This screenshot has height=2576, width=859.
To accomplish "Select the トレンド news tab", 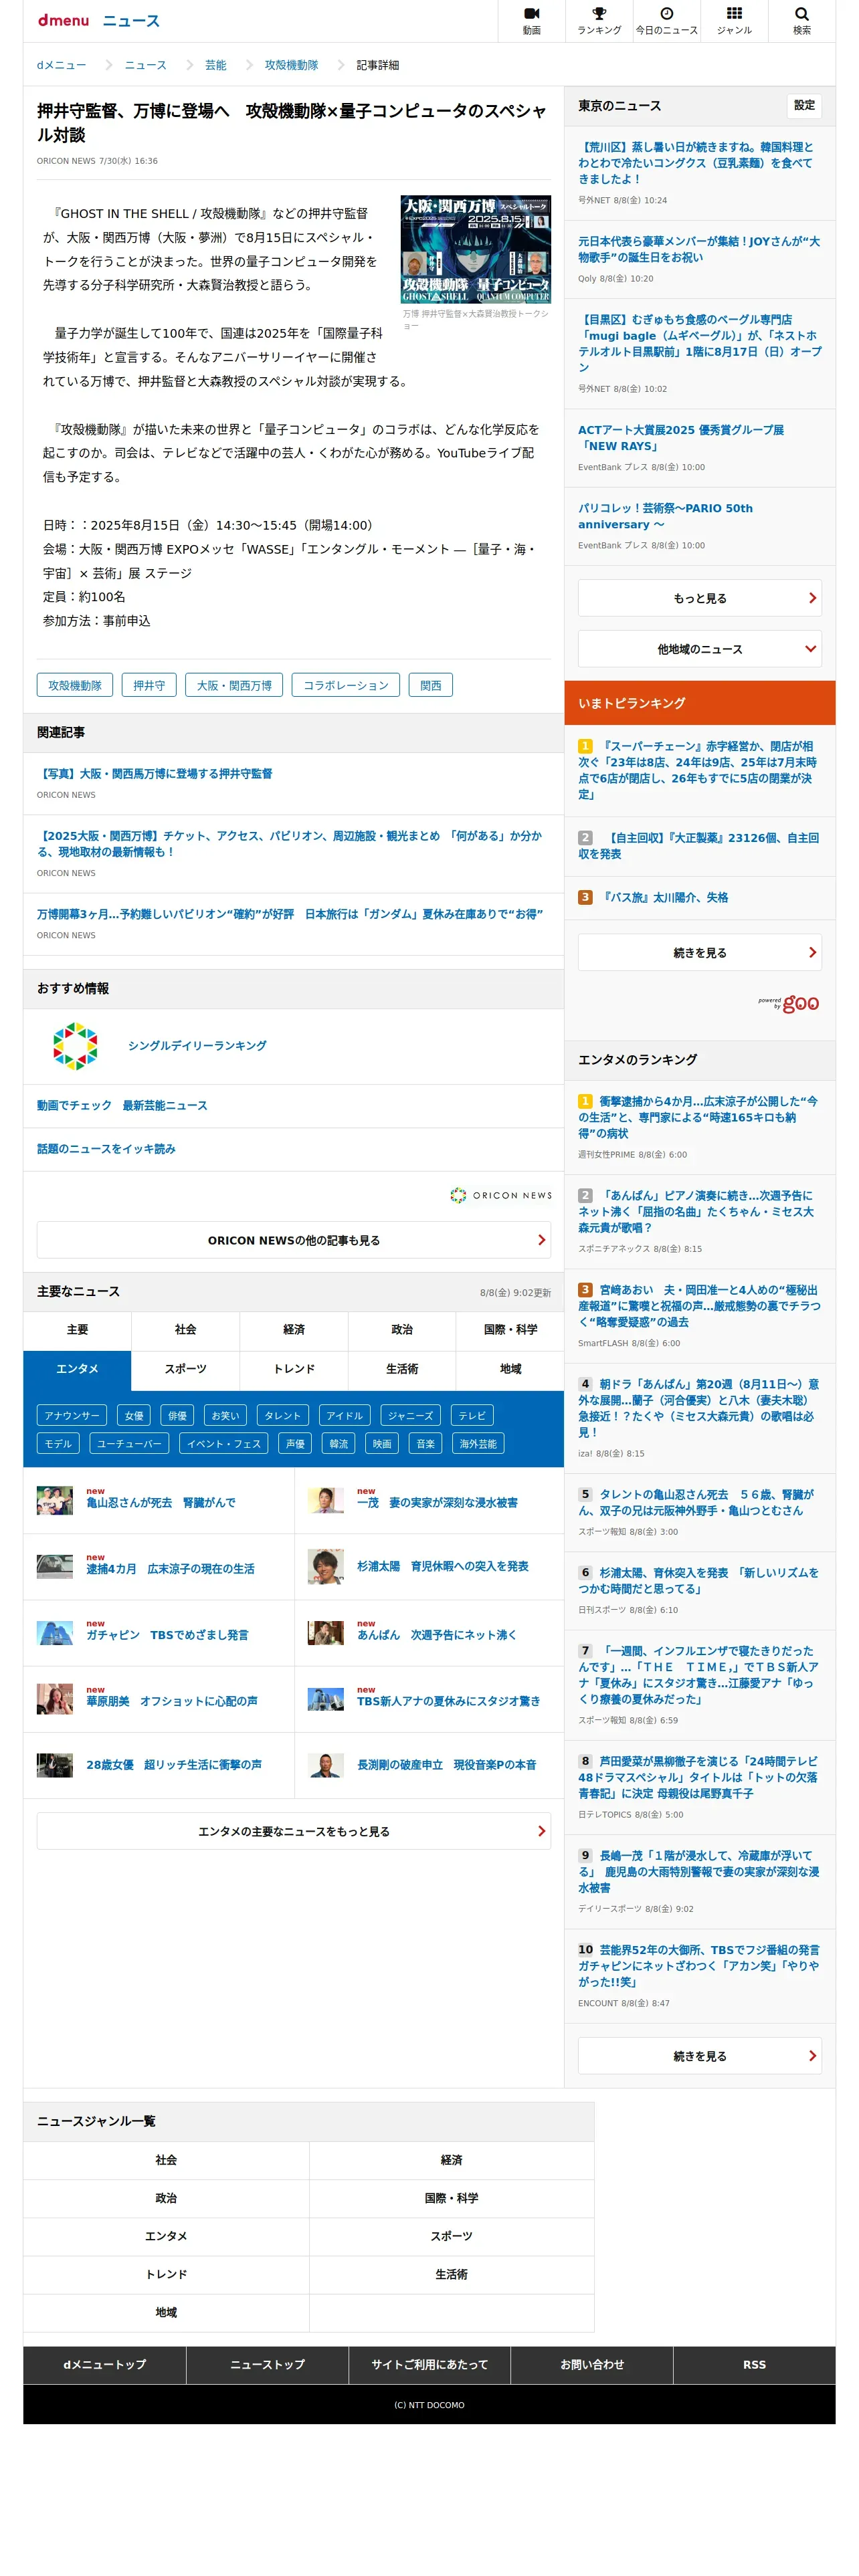I will 293,1369.
